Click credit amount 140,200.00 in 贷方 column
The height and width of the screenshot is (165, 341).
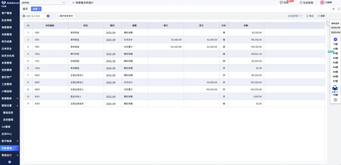pyautogui.click(x=212, y=89)
